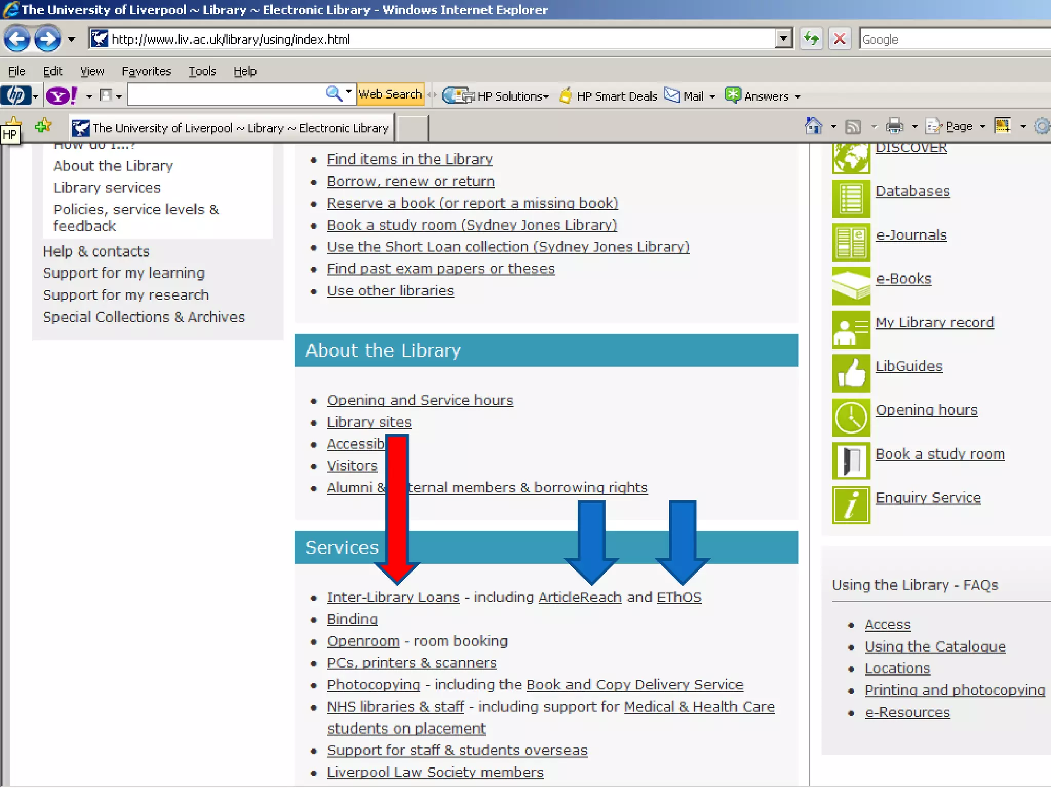Click the Add to Favorites star icon
Screen dimensions: 1051x788
[44, 126]
